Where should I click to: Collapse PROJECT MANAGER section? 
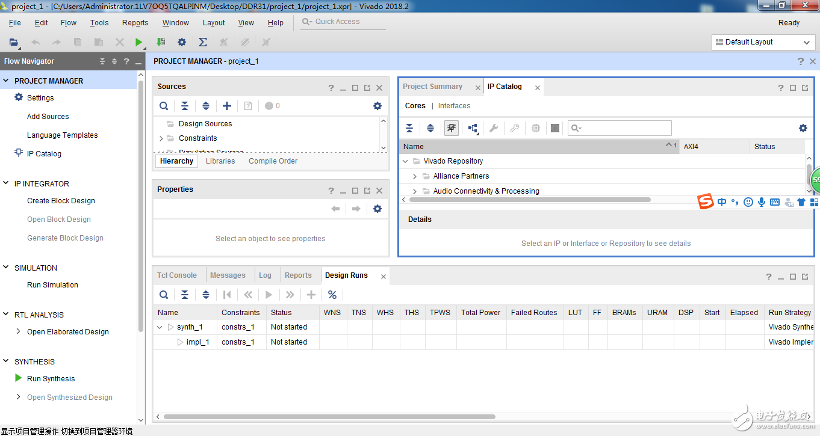[6, 81]
